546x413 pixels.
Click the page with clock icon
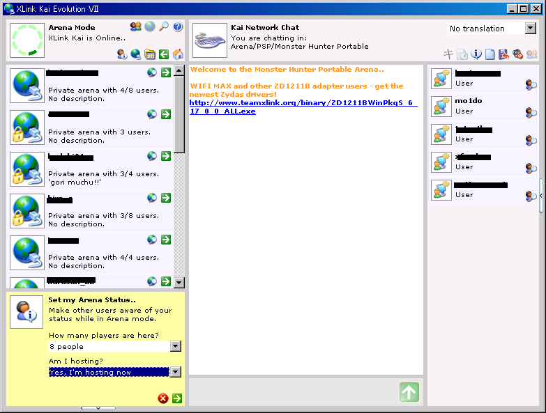coord(462,54)
